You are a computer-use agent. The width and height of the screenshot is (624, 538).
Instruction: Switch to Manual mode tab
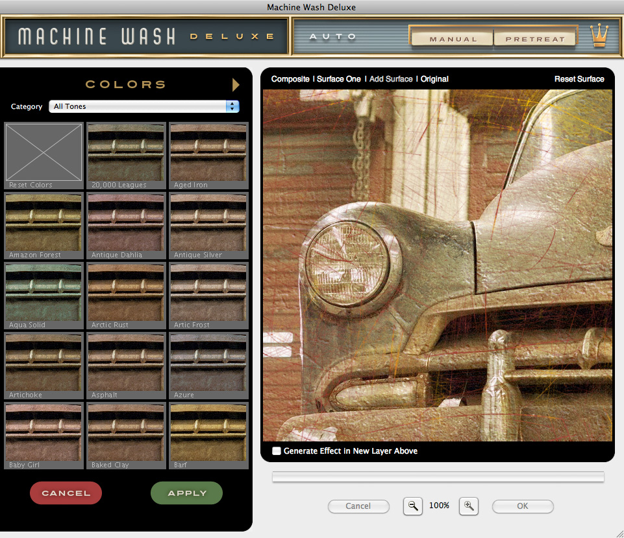tap(453, 39)
